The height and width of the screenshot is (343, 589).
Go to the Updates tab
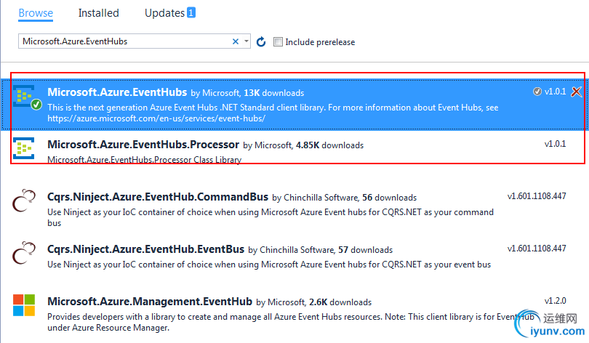click(164, 13)
